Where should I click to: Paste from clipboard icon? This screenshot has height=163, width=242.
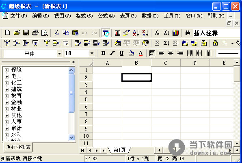tap(75, 33)
